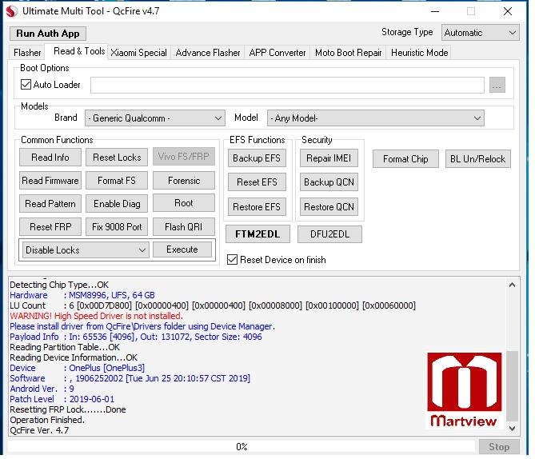
Task: Toggle Reset Device on finish checkbox
Action: pos(233,260)
